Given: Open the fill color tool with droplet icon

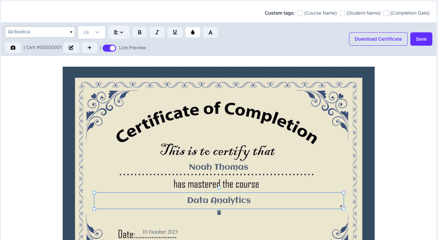Looking at the screenshot, I should click(193, 32).
